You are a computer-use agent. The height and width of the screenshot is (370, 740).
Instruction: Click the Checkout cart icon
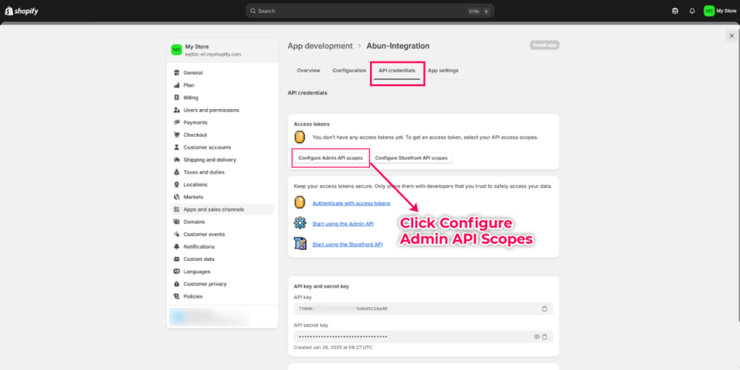tap(176, 135)
